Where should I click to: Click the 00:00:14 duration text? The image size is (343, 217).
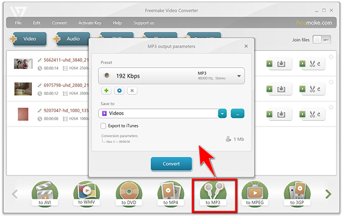(51, 68)
